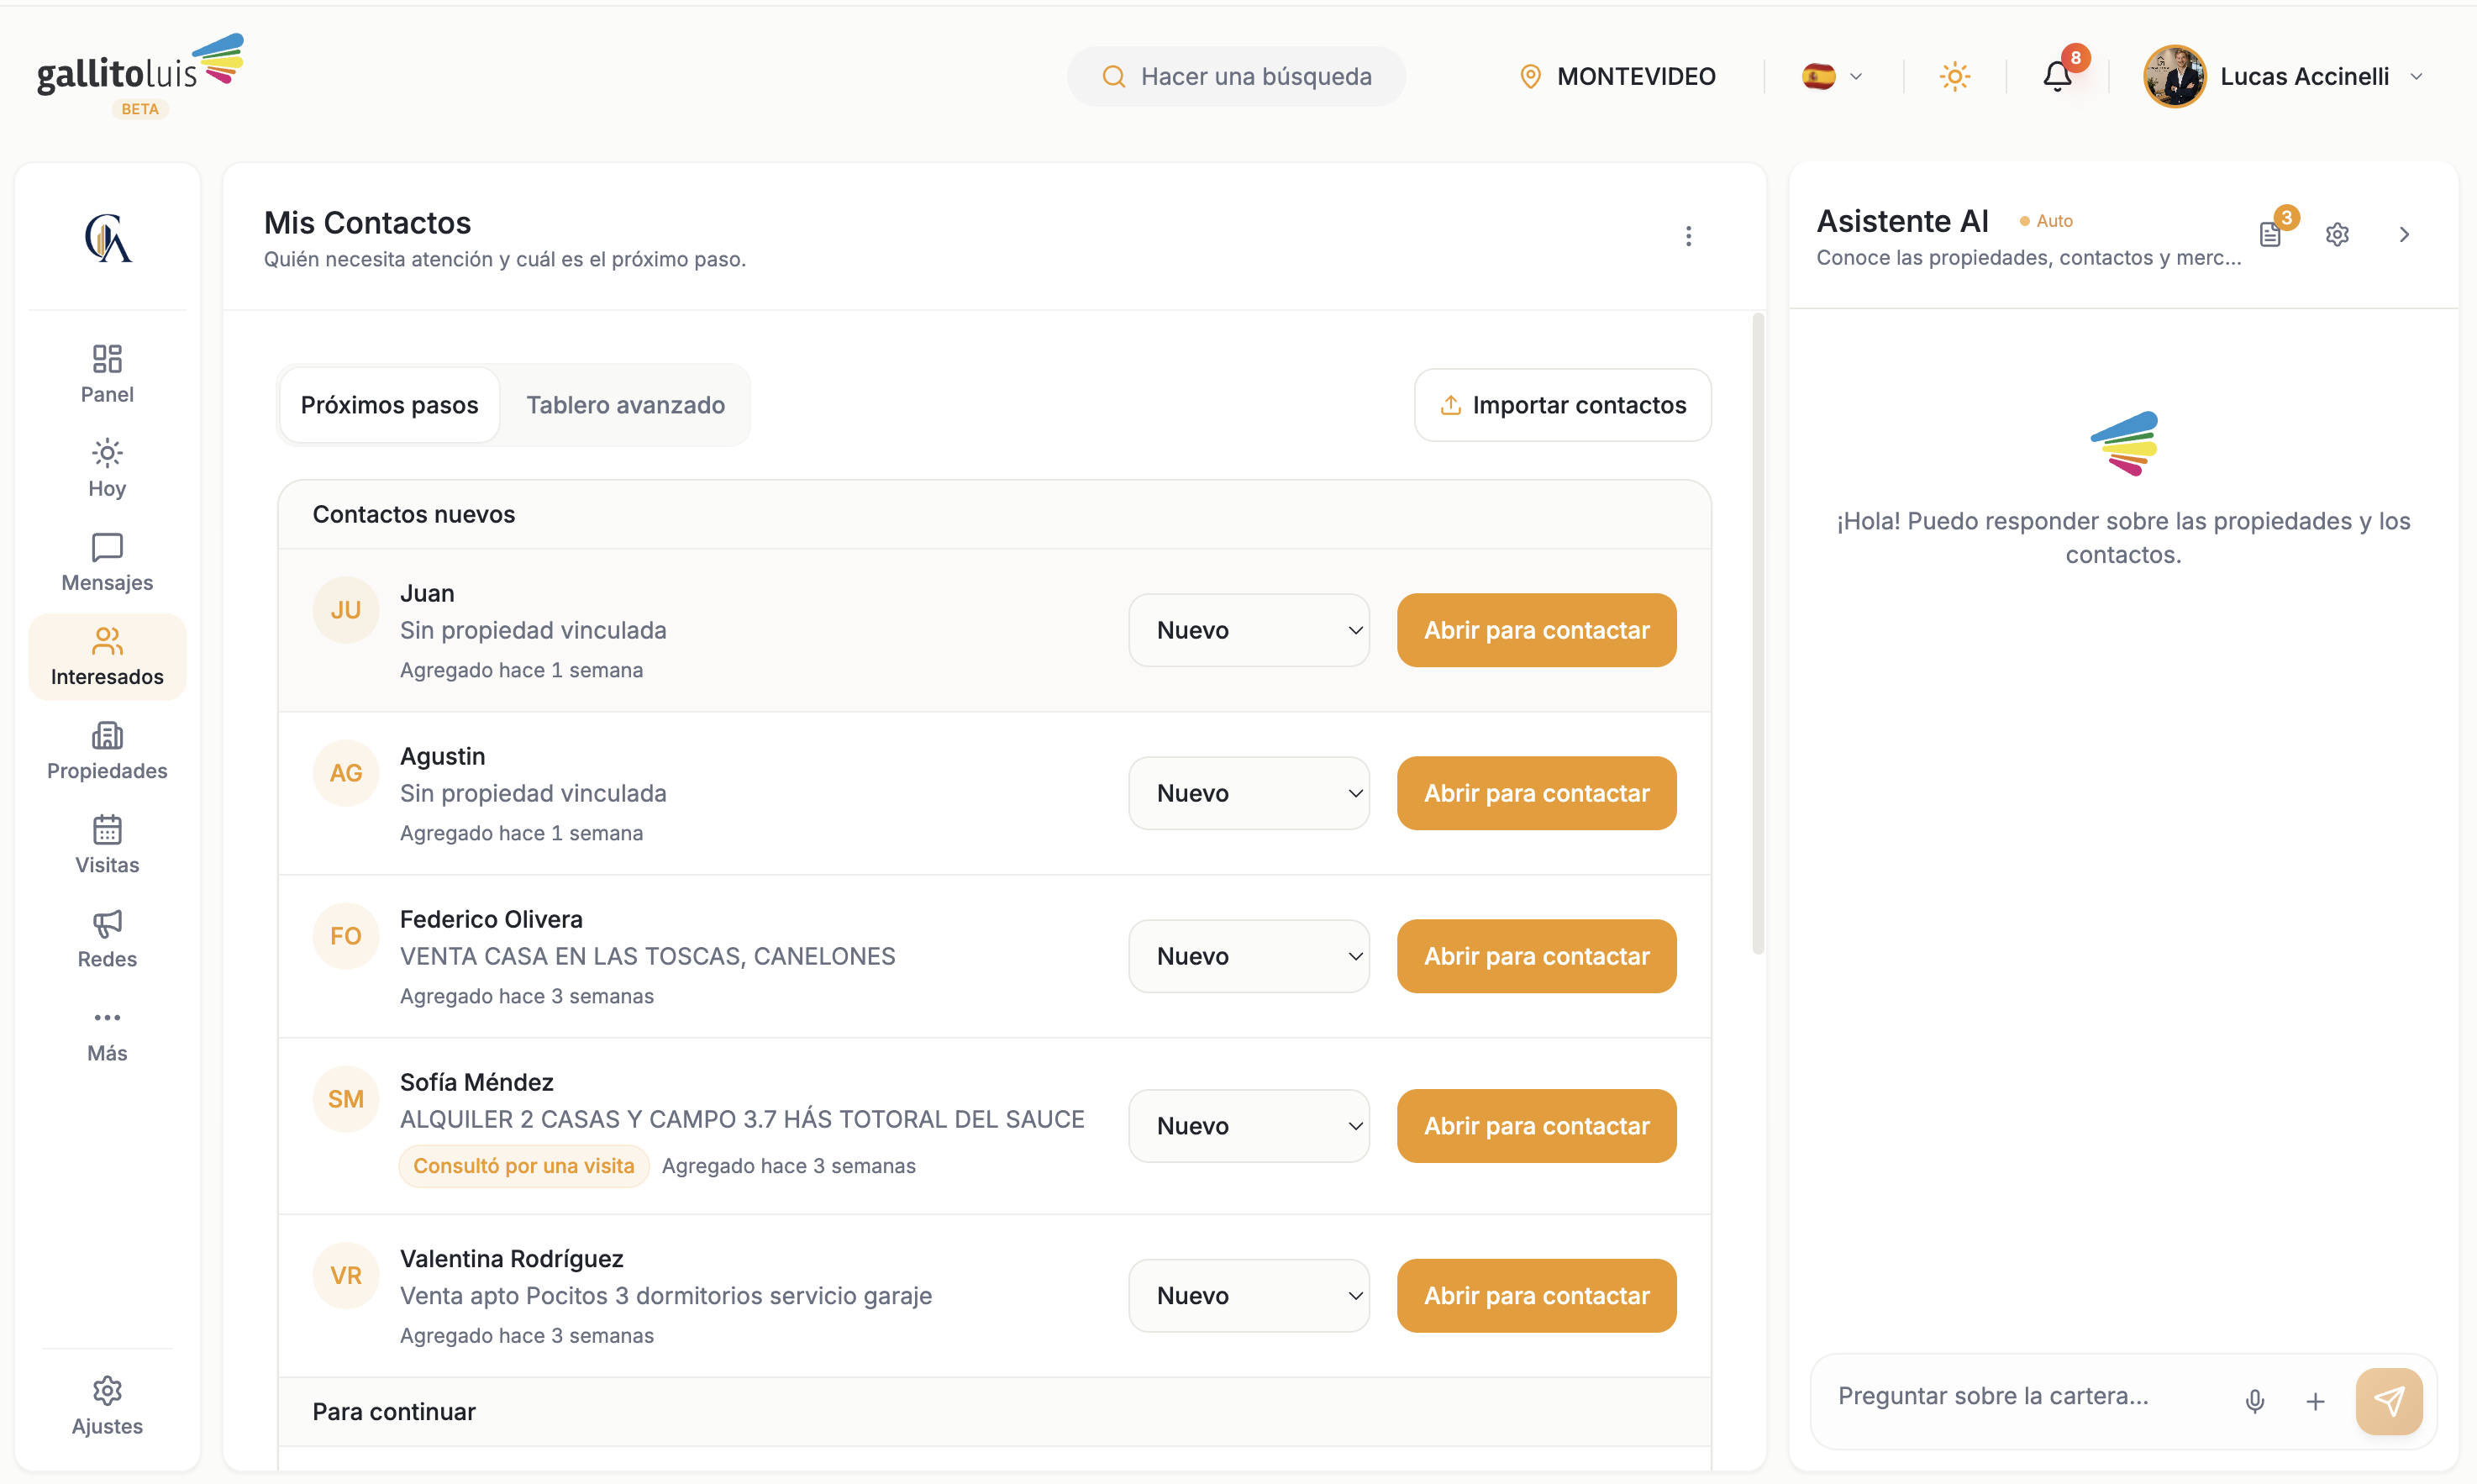Select the Interesados sidebar item
Viewport: 2477px width, 1484px height.
[x=107, y=656]
